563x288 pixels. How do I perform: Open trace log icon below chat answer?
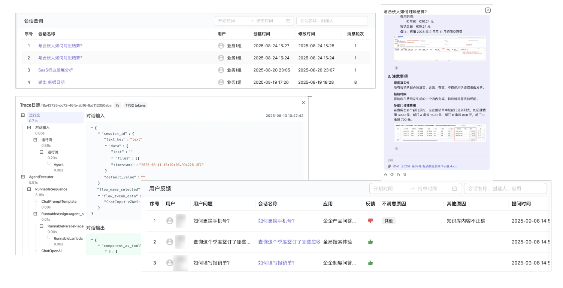405,175
